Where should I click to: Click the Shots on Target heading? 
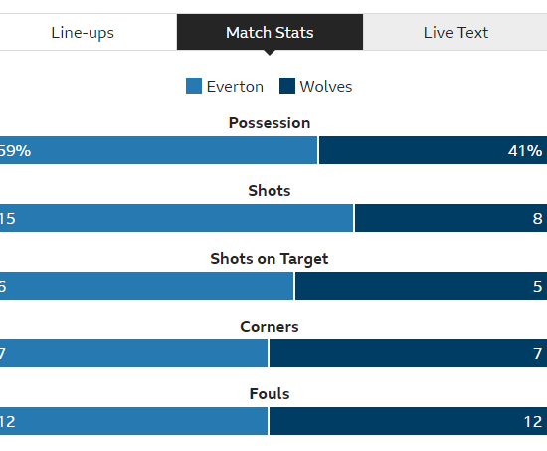click(x=270, y=259)
